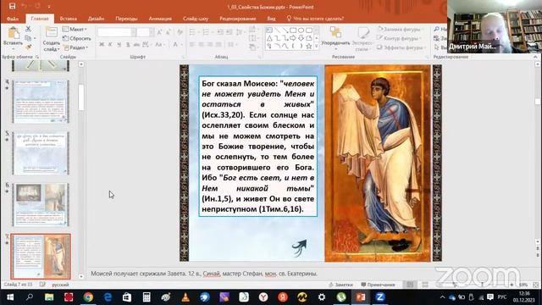The image size is (542, 305).
Task: Select the Format Painter brush icon
Action: coord(28,47)
